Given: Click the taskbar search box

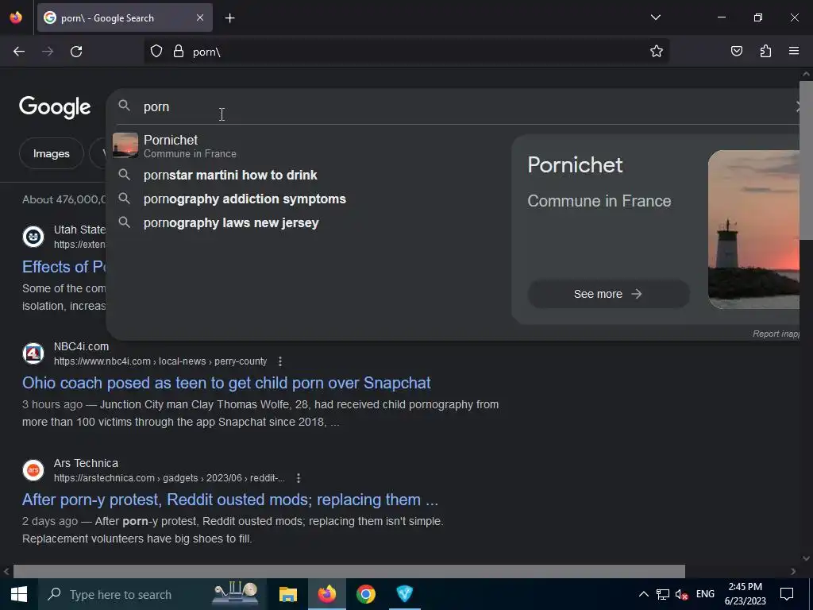Looking at the screenshot, I should (152, 594).
